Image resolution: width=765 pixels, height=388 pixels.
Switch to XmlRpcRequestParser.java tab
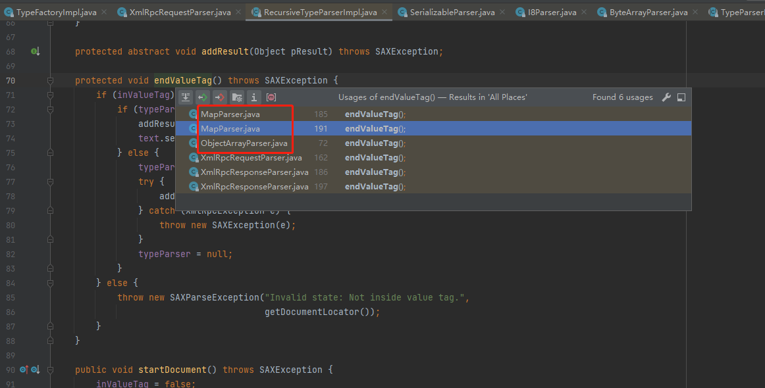pyautogui.click(x=180, y=12)
